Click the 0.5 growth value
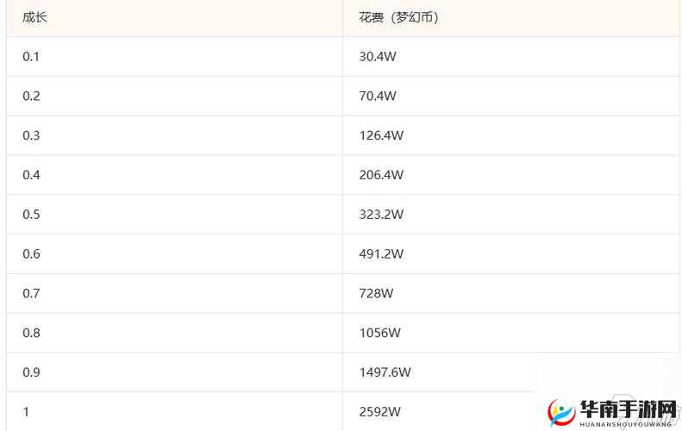The width and height of the screenshot is (682, 431). pos(31,215)
